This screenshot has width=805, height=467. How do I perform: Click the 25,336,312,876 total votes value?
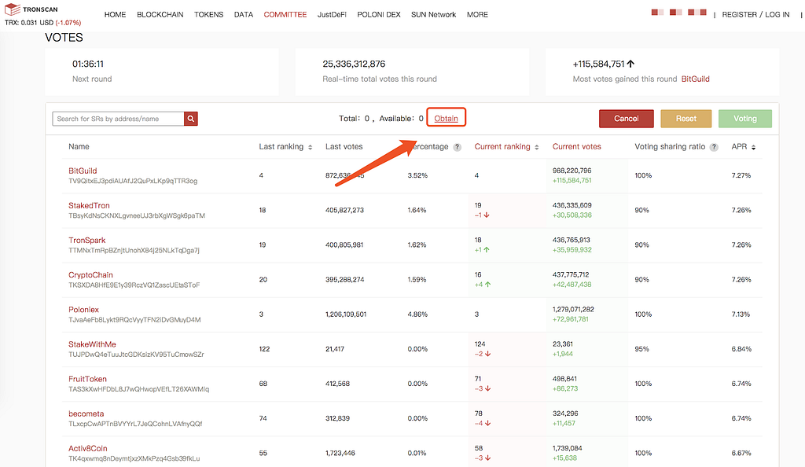354,64
